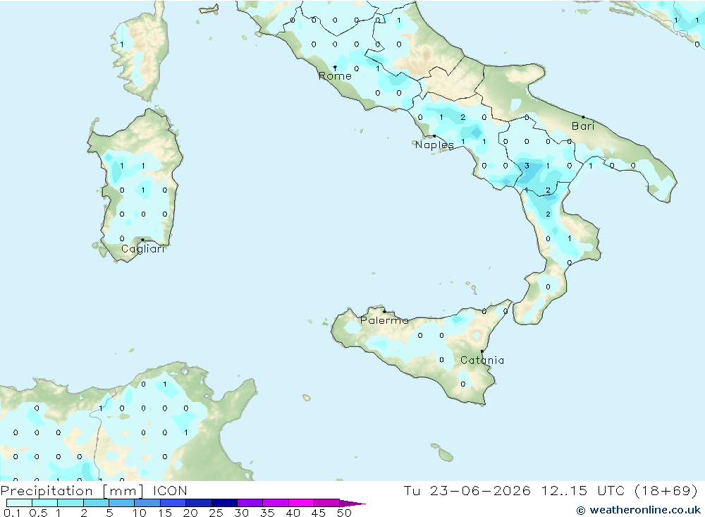Click the date 23-06-2026 in the timestamp
Screen dimensions: 705x517
(x=480, y=490)
